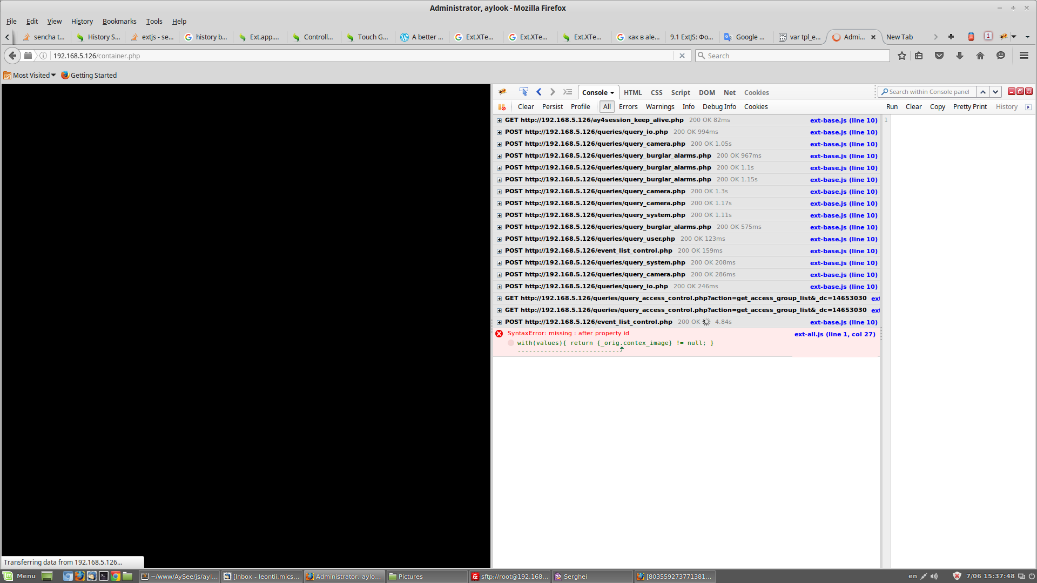Go back in Firebug panel history
The image size is (1037, 583).
538,92
